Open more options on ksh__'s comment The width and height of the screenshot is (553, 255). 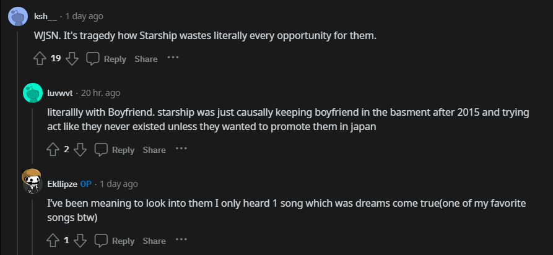click(x=173, y=58)
